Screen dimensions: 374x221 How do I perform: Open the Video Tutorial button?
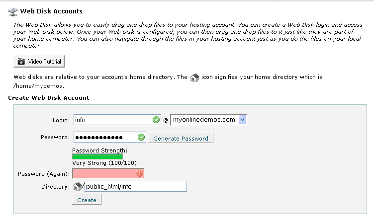pos(39,62)
